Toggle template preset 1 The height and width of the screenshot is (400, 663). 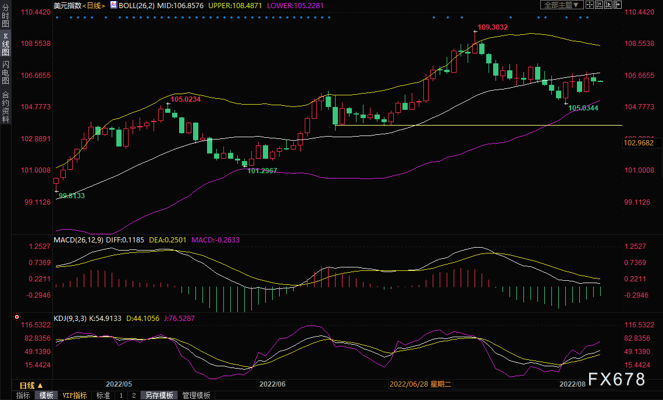(x=121, y=395)
